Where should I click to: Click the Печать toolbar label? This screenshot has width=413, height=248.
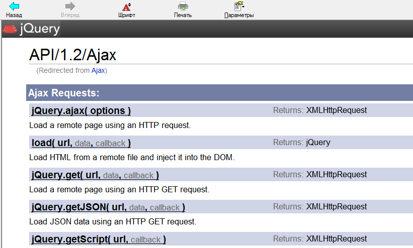[x=183, y=15]
